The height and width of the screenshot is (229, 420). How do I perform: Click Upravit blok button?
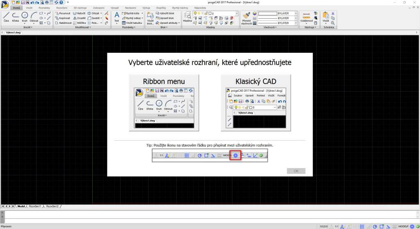click(x=165, y=18)
